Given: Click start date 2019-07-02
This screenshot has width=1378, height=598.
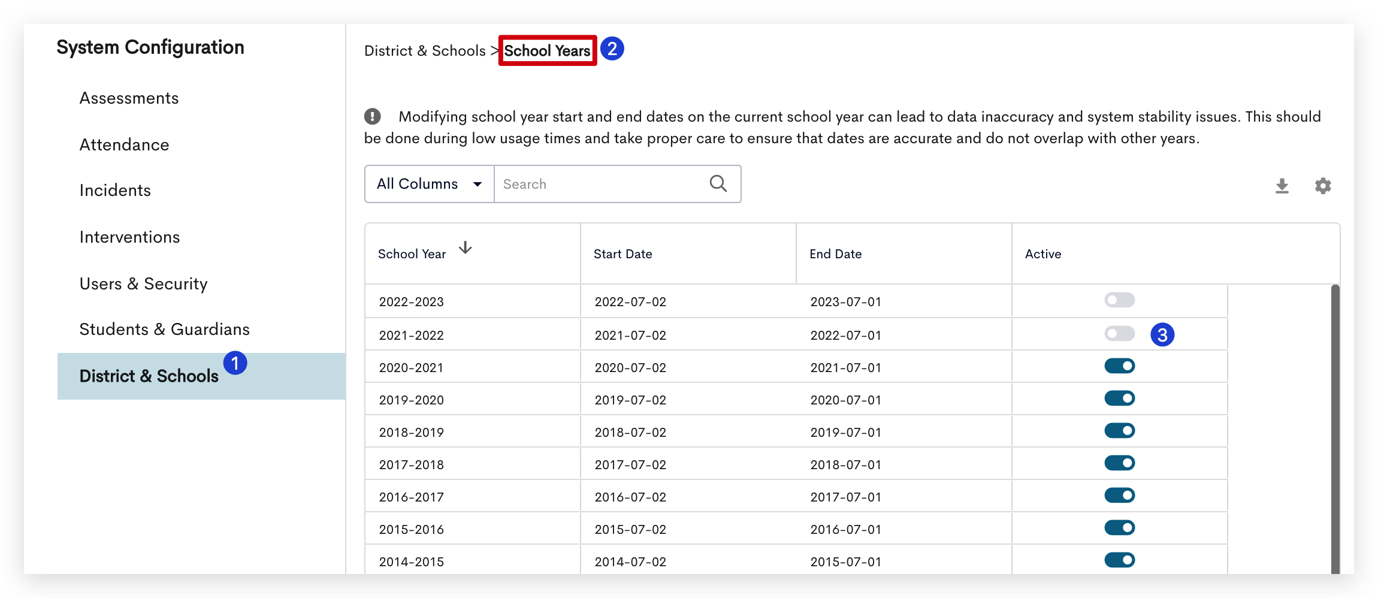Looking at the screenshot, I should click(630, 400).
